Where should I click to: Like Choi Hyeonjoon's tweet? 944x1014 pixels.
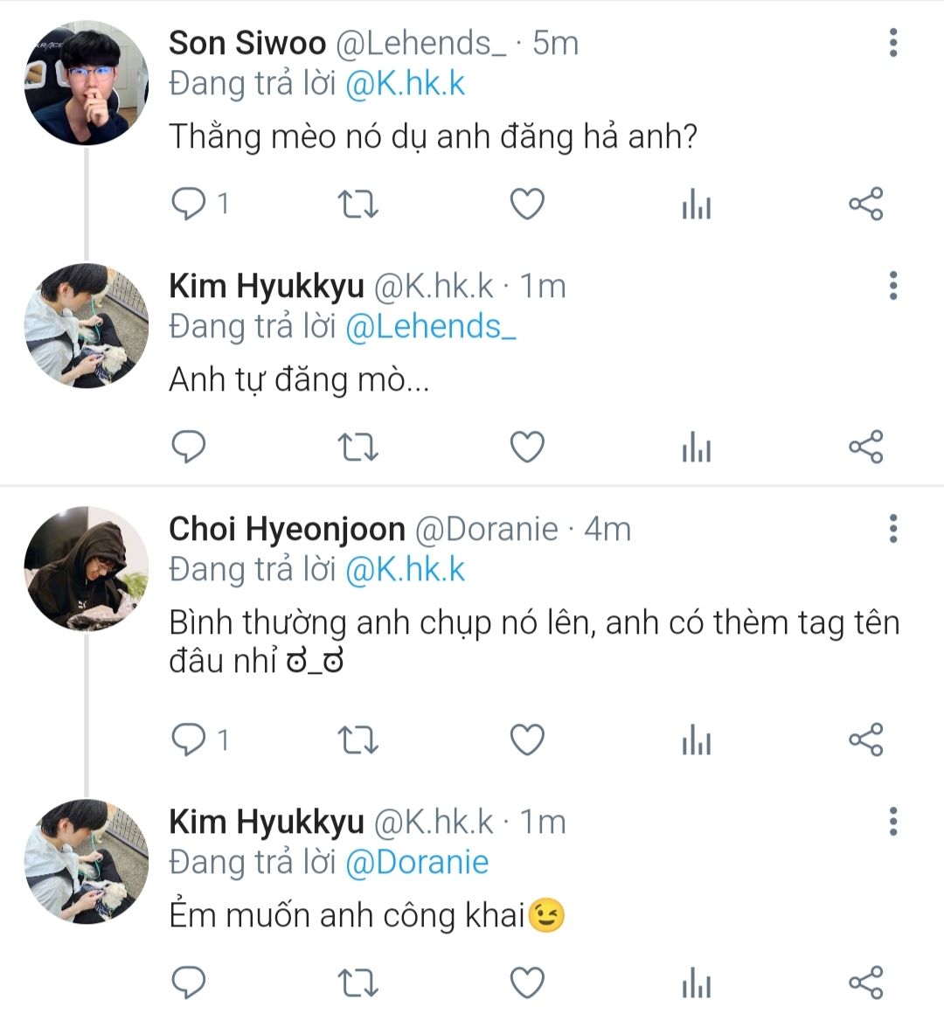527,740
